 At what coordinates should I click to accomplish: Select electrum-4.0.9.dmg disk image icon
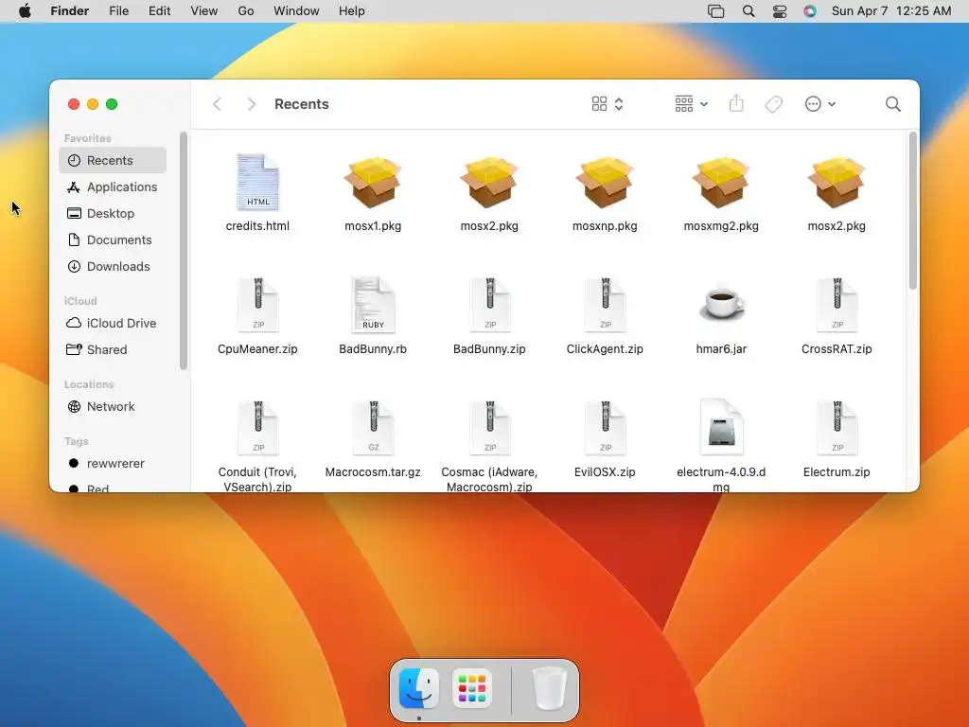[x=721, y=428]
